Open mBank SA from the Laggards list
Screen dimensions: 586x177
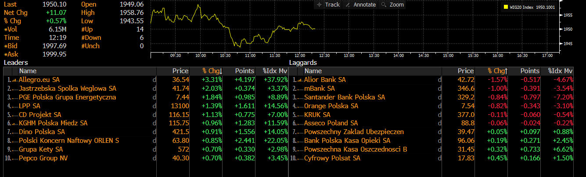(x=319, y=88)
